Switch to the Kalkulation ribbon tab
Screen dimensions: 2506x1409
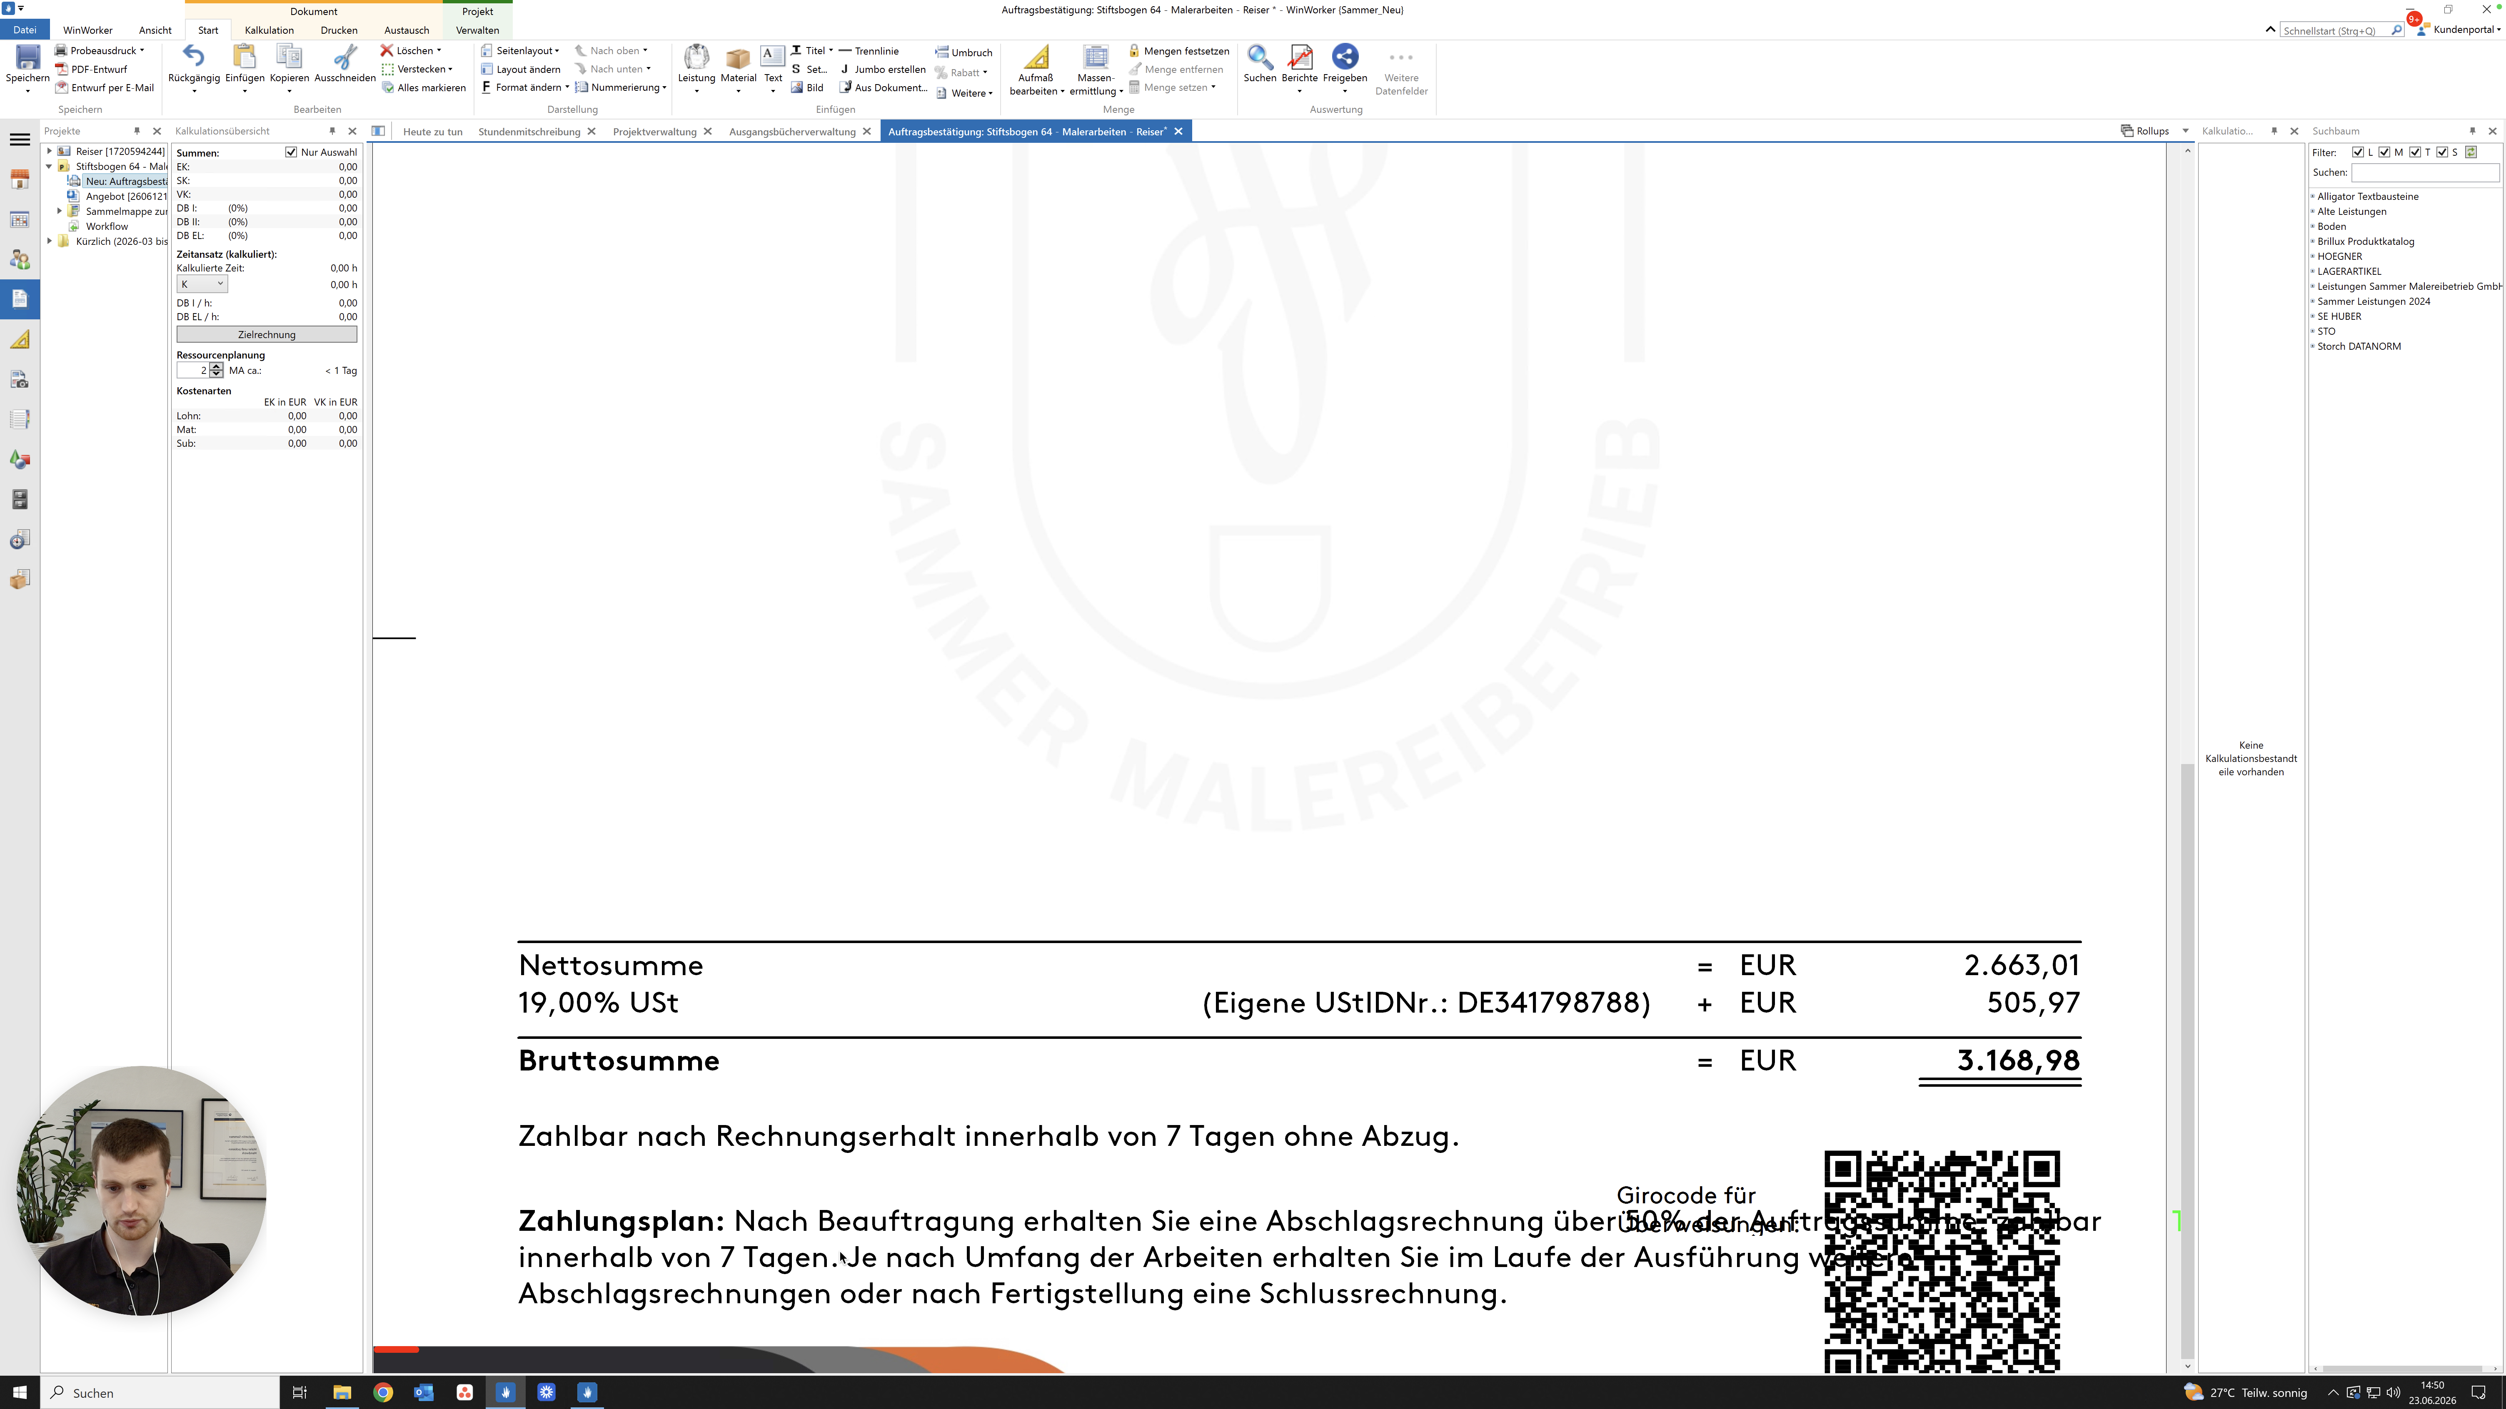(x=270, y=30)
